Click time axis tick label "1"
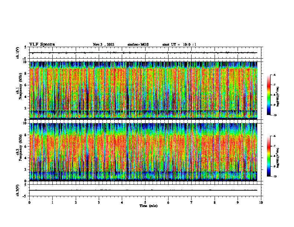 (52, 203)
